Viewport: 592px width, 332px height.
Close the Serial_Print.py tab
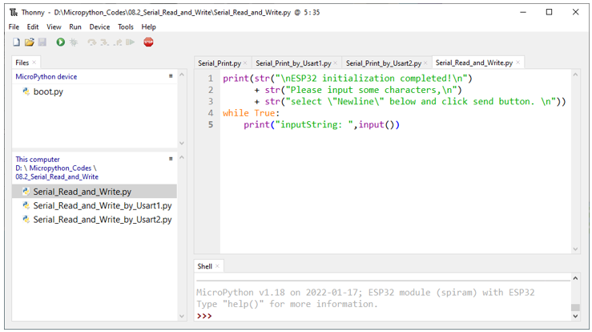[x=245, y=63]
